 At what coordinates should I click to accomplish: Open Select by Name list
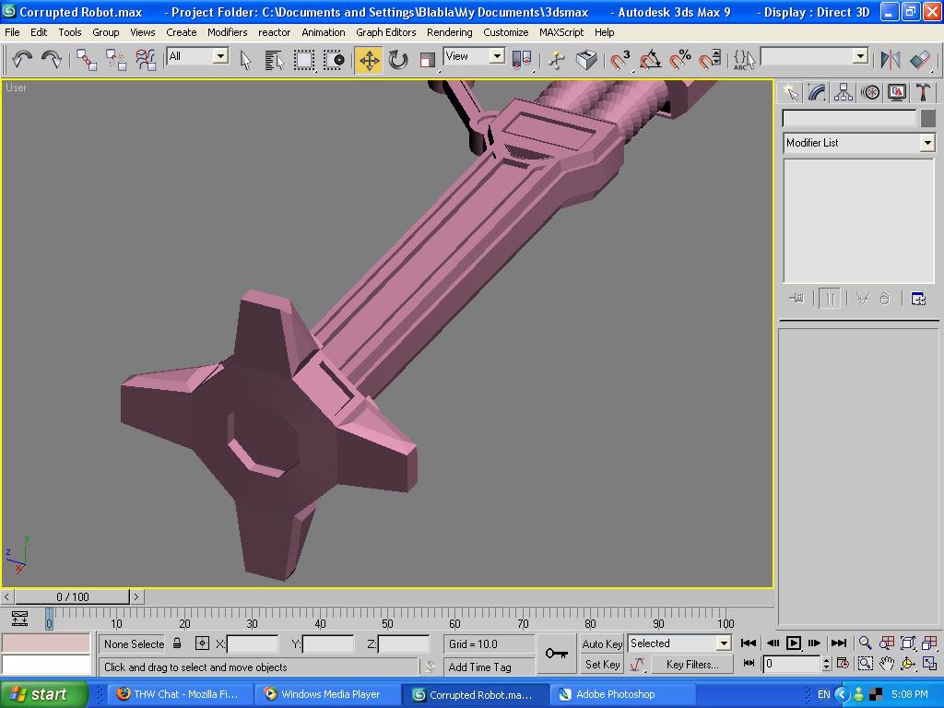coord(274,60)
